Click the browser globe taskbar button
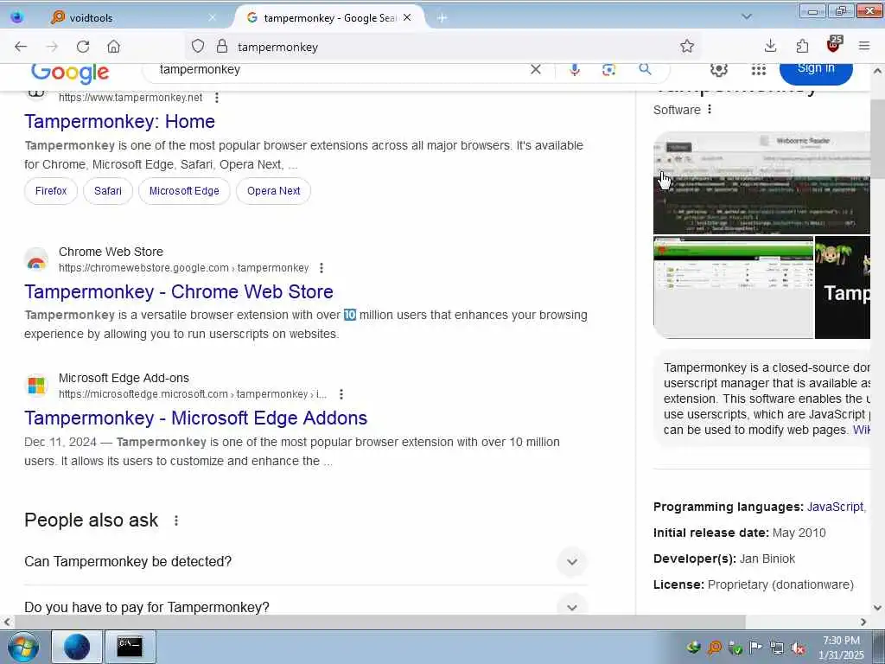This screenshot has height=664, width=885. [77, 647]
